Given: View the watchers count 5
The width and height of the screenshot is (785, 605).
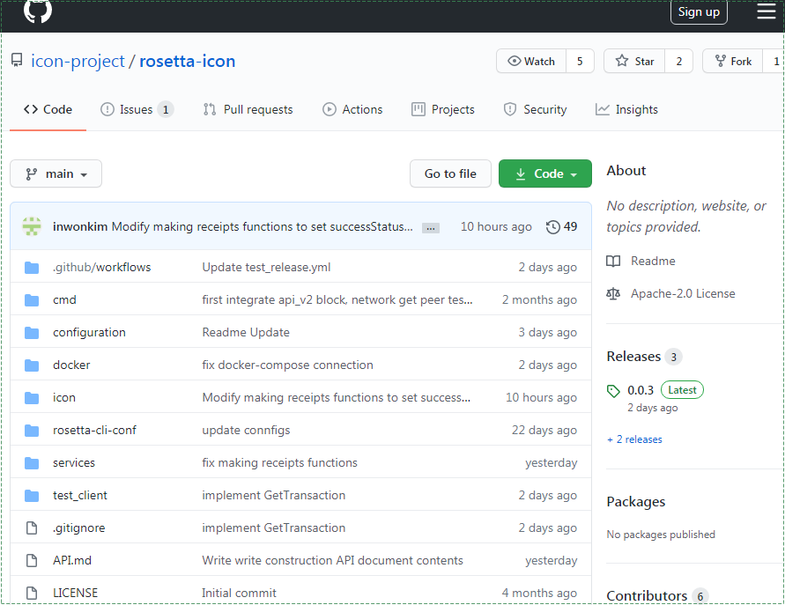Looking at the screenshot, I should (580, 61).
